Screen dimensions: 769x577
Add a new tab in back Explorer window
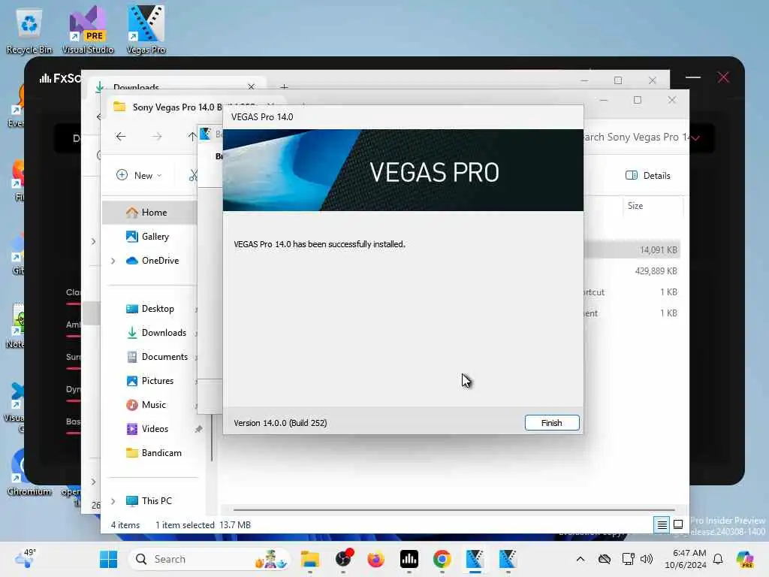tap(285, 86)
